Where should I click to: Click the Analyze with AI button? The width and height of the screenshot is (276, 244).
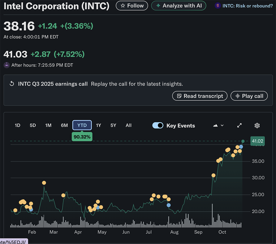[x=179, y=6]
